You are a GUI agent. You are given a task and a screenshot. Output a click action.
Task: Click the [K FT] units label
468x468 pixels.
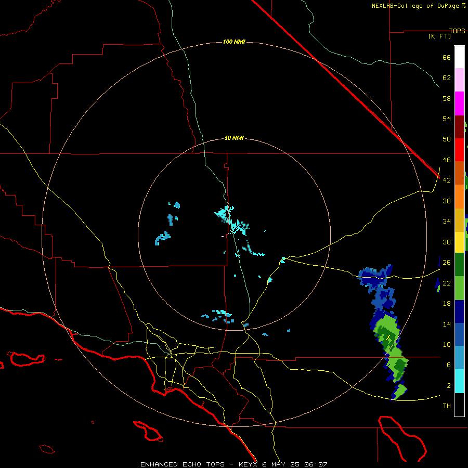(439, 36)
